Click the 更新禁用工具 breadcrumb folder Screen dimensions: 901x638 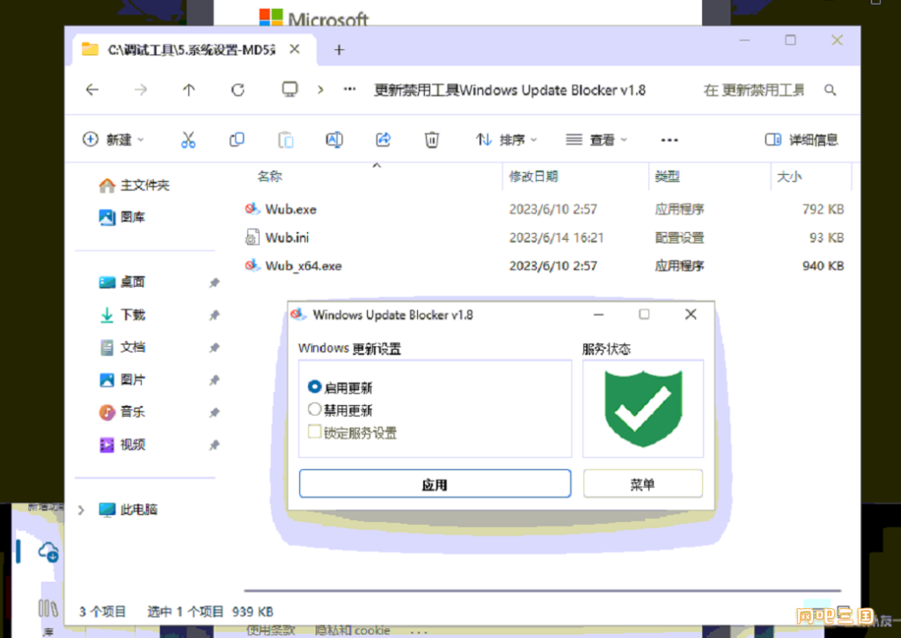pos(509,91)
